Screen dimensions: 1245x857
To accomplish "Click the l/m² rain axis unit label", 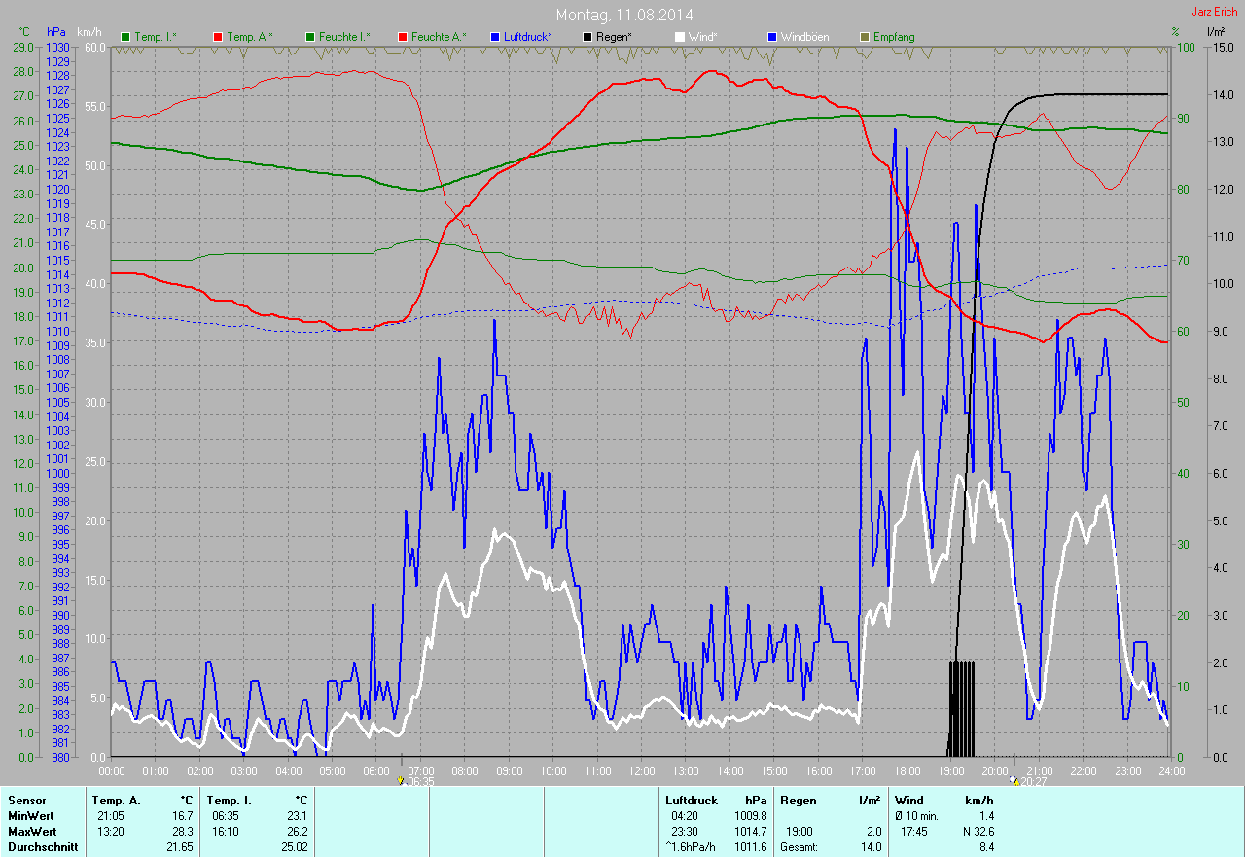I will pyautogui.click(x=1215, y=32).
